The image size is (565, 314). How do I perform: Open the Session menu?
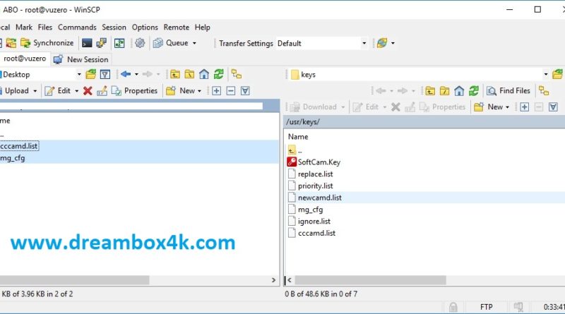click(114, 28)
